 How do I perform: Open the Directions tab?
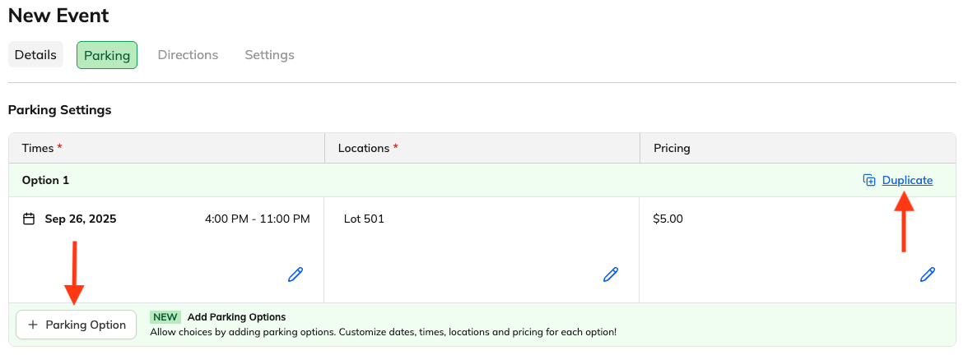click(x=188, y=55)
